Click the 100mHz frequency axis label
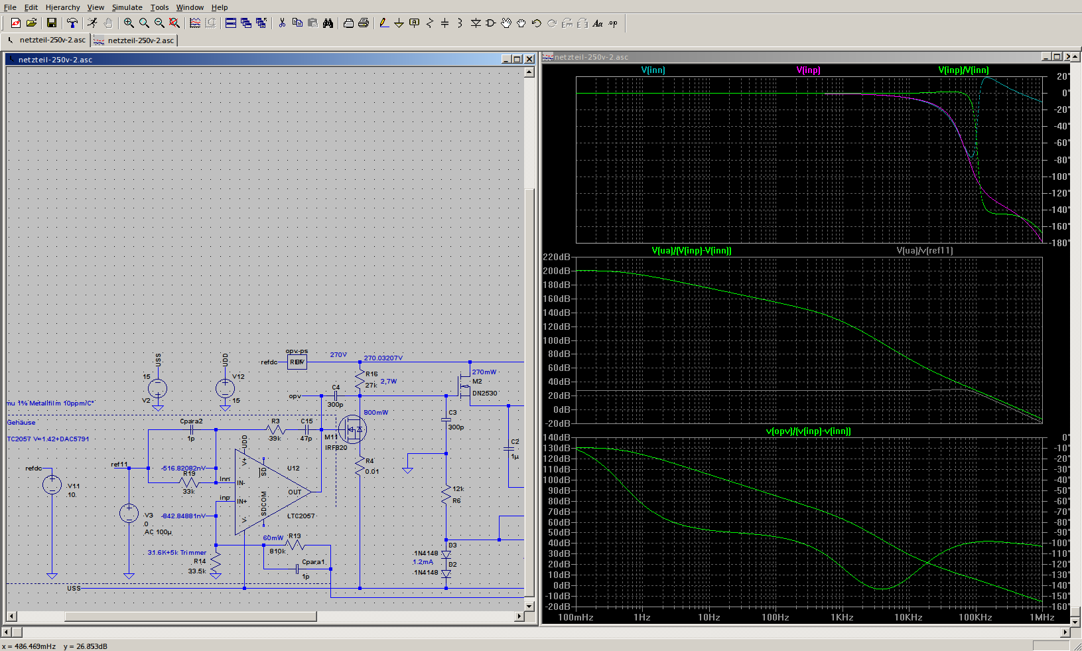 click(575, 617)
